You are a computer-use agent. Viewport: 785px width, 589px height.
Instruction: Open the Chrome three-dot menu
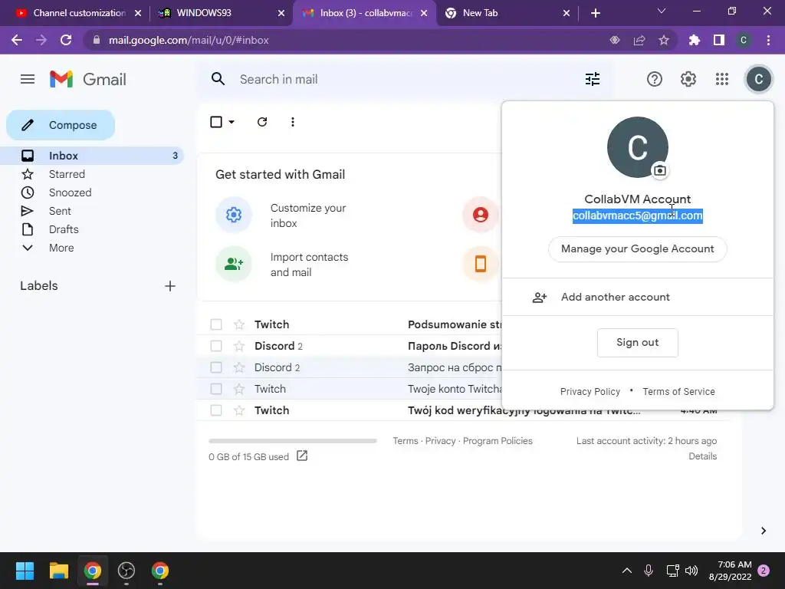768,40
